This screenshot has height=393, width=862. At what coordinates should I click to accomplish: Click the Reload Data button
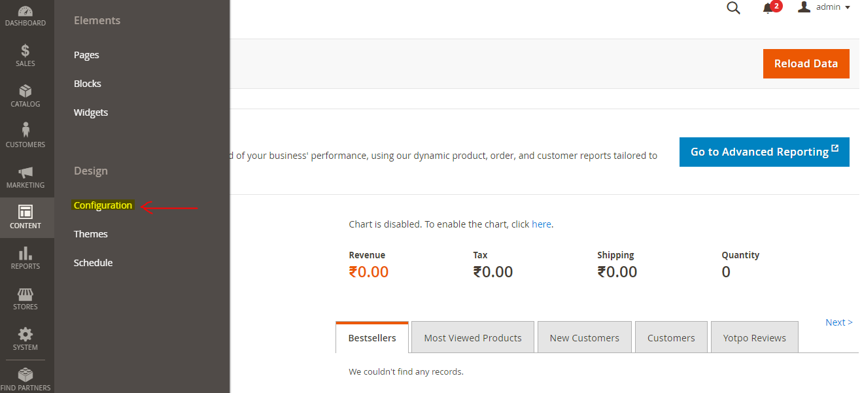(806, 63)
